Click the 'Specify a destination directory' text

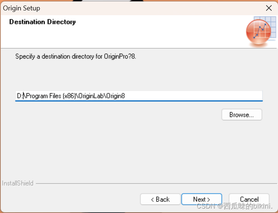[76, 56]
